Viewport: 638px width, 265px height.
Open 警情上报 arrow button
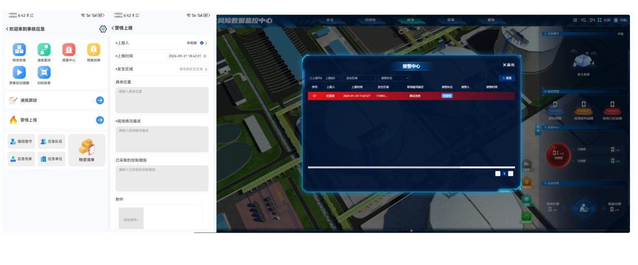pos(100,120)
